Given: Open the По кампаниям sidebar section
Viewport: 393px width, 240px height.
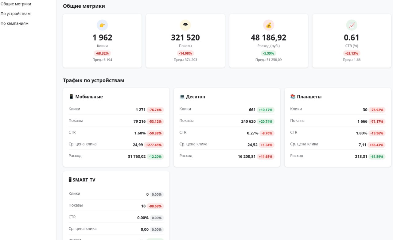Looking at the screenshot, I should pos(14,23).
